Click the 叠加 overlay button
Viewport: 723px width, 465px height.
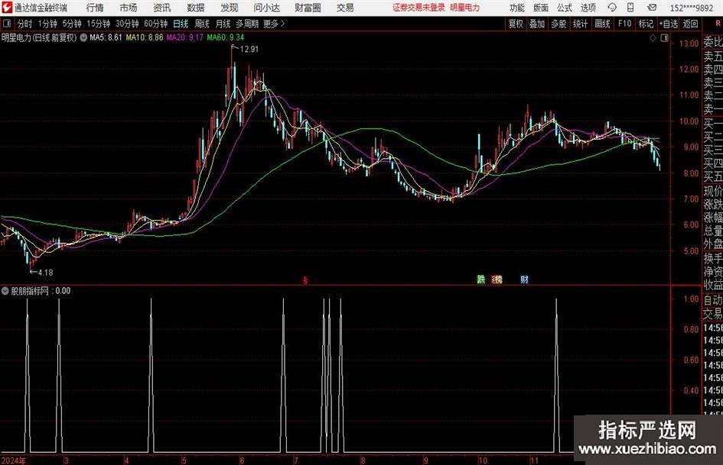coord(537,24)
